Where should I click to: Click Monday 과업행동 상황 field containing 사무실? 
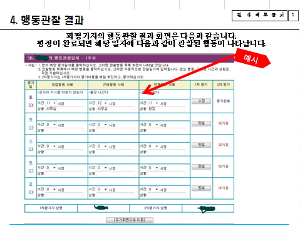pos(65,109)
